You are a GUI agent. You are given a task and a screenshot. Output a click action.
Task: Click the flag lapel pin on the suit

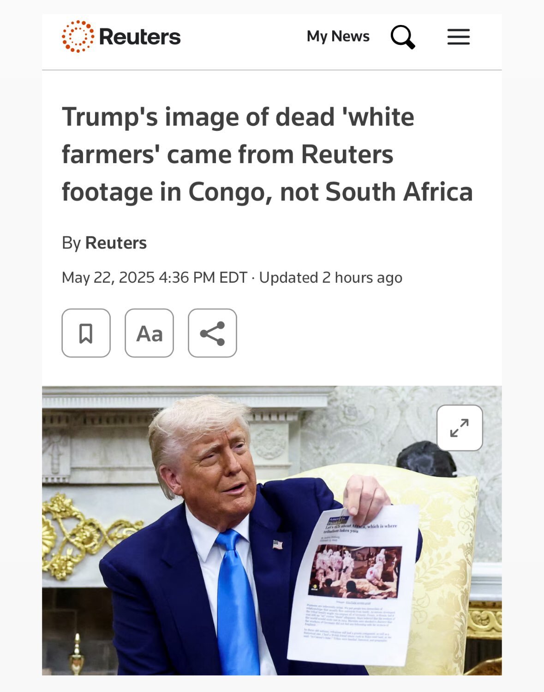click(277, 545)
